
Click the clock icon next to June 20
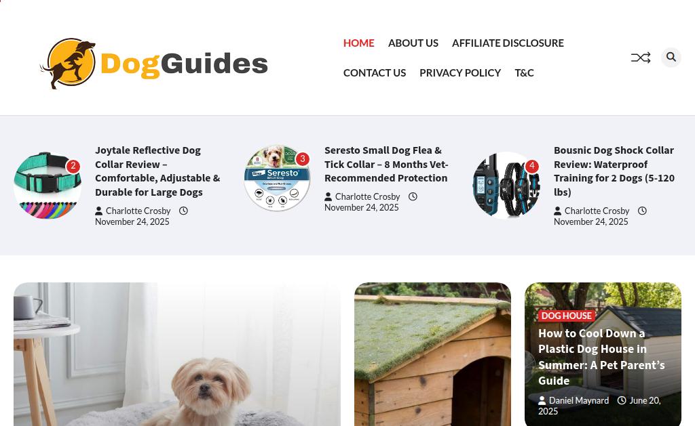pyautogui.click(x=622, y=400)
